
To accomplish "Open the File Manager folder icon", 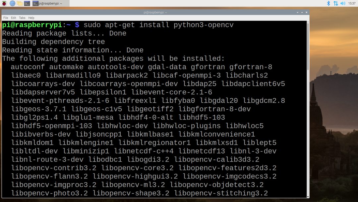I will pos(20,3).
